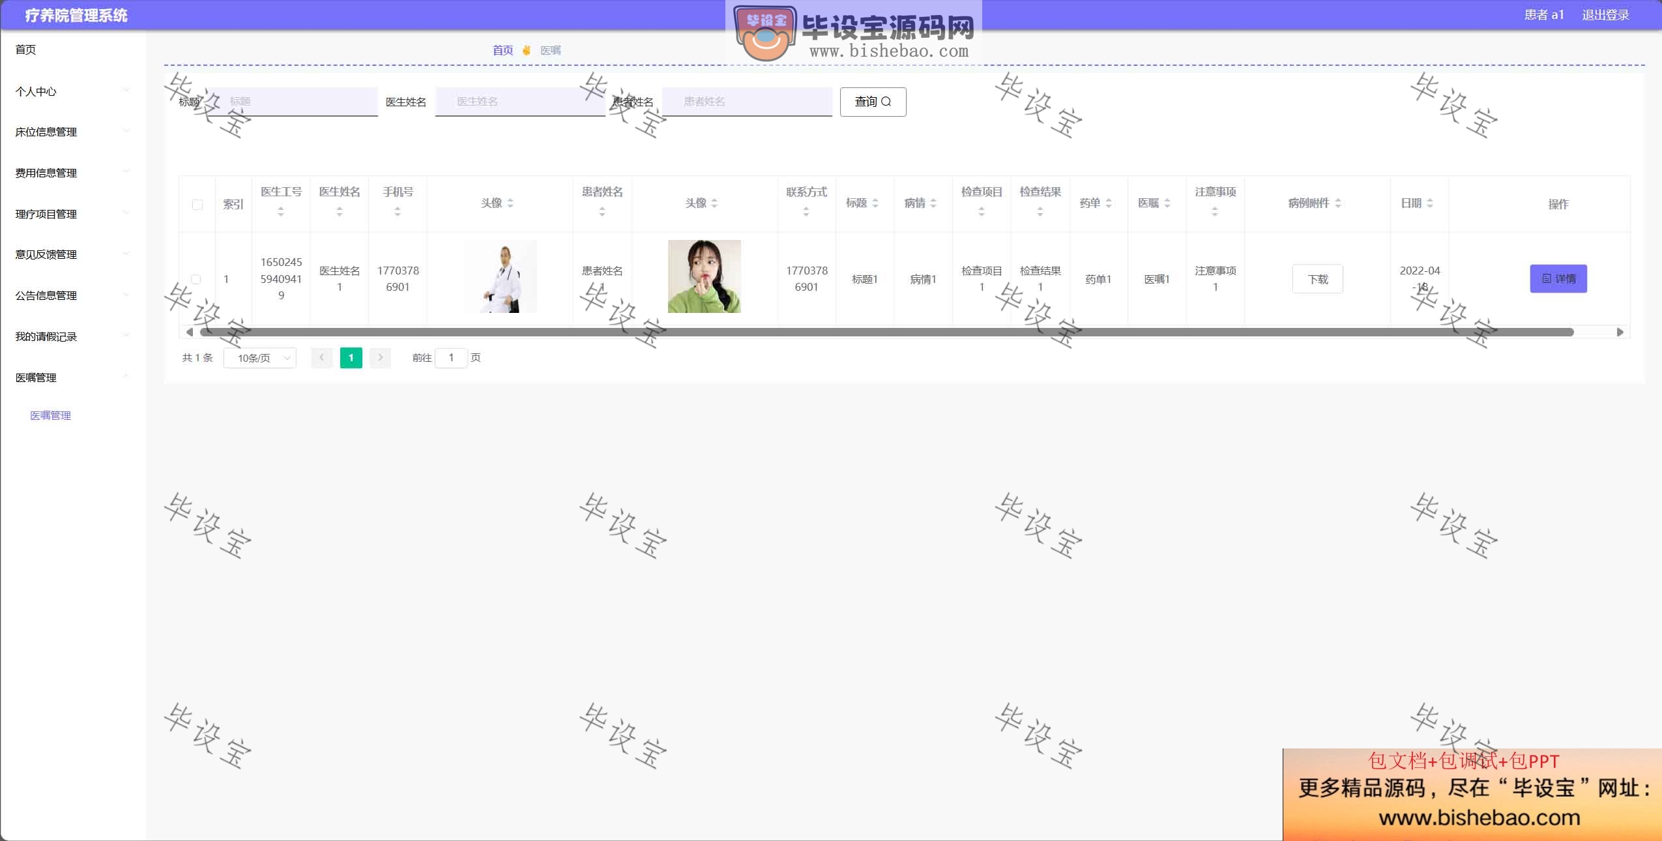Expand 个人中心 sidebar menu
The image size is (1662, 841).
72,91
